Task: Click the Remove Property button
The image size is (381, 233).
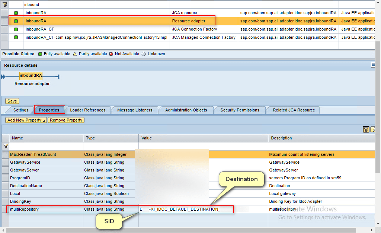Action: pyautogui.click(x=66, y=120)
